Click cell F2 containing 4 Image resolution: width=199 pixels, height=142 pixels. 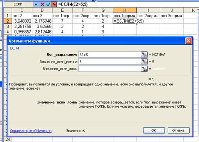click(82, 21)
